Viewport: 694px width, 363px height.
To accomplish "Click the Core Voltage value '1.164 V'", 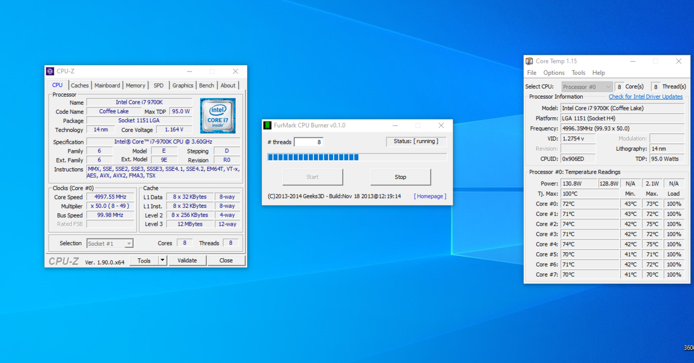I will 175,130.
